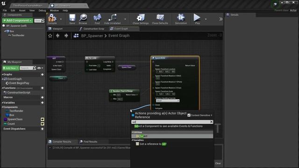
Task: Open Class Defaults
Action: coord(160,19)
